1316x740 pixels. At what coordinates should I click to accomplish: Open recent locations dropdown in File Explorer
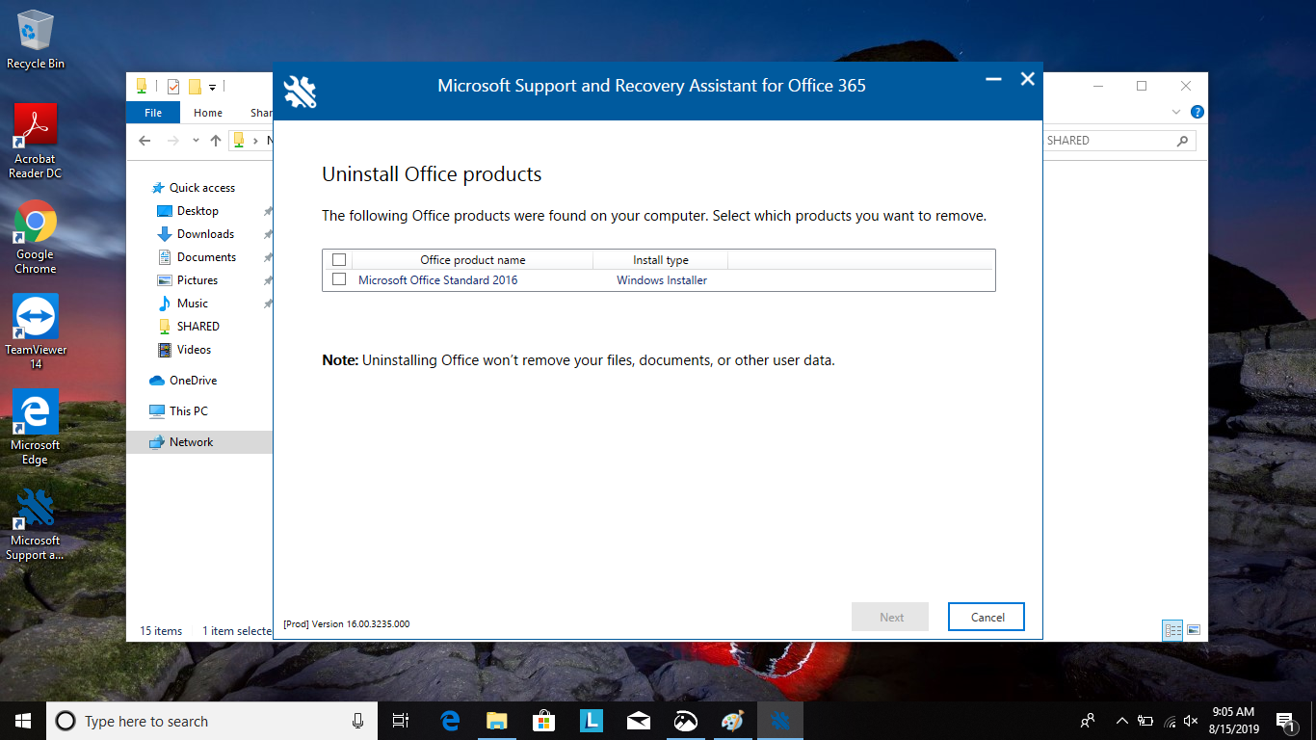[196, 141]
